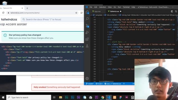Switch to the App.vue editor tab
The image size is (178, 100).
[97, 11]
